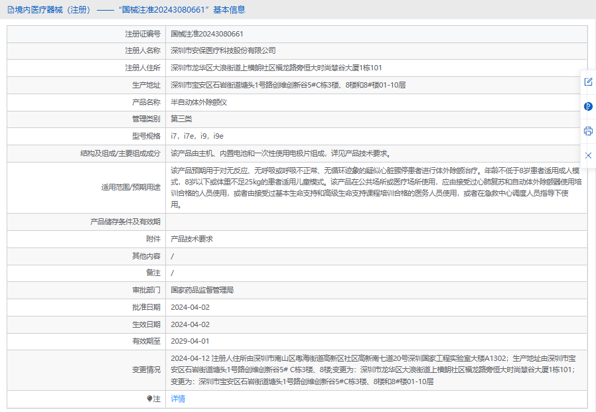Close the floating sidebar with X icon
This screenshot has width=596, height=412.
[x=588, y=155]
